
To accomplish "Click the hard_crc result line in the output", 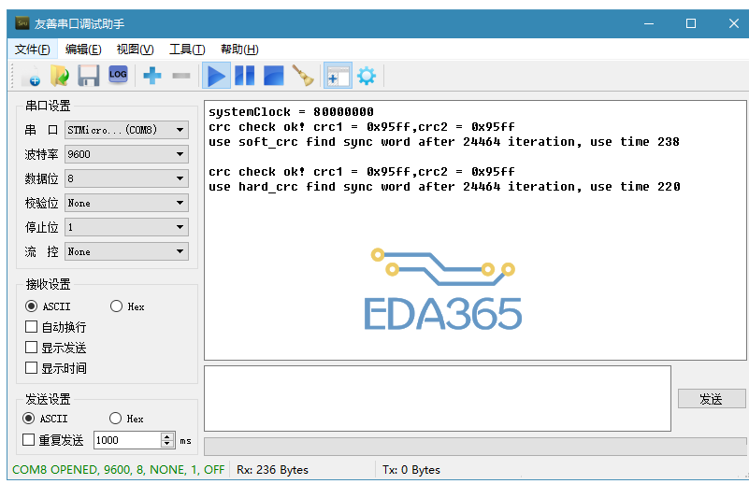I will pyautogui.click(x=444, y=187).
